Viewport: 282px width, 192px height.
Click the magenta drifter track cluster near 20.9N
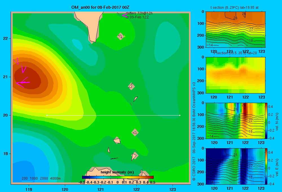click(x=23, y=82)
